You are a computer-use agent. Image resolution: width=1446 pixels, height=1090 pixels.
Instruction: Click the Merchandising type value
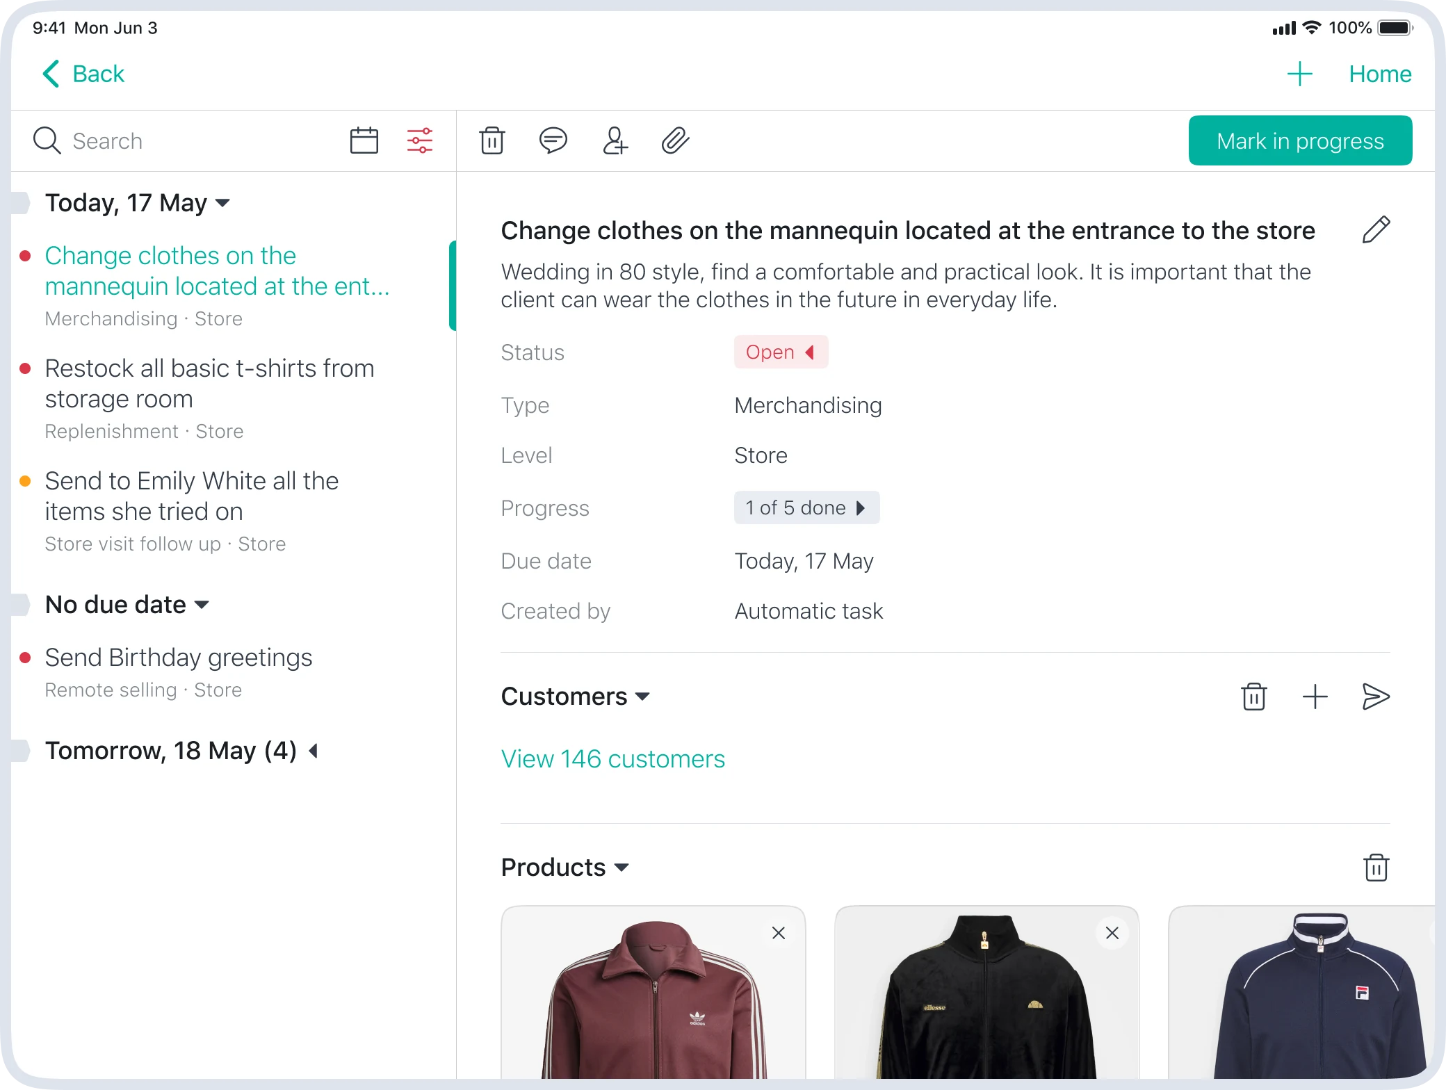click(x=808, y=405)
